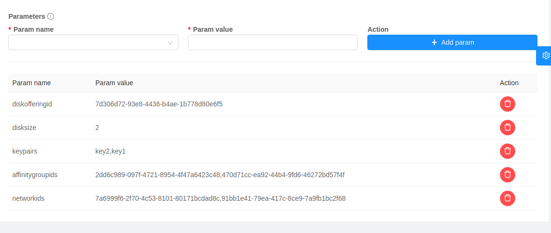Select the diskofferingid name cell
The image size is (551, 233).
[x=32, y=104]
